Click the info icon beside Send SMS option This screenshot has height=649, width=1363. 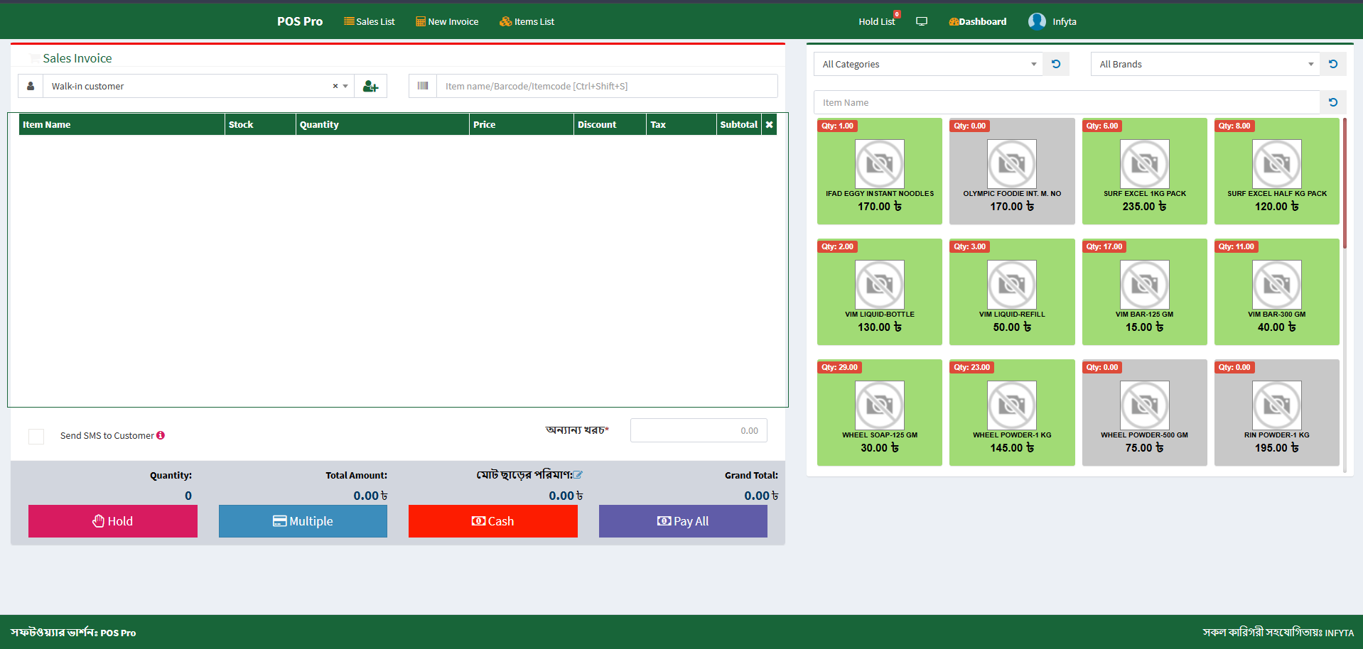coord(161,435)
